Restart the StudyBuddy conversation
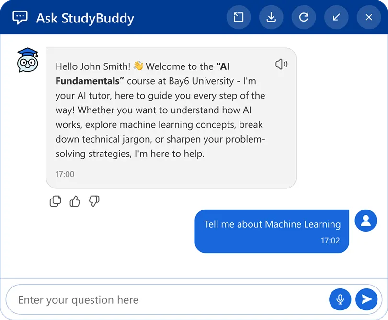The image size is (388, 320). click(x=304, y=17)
